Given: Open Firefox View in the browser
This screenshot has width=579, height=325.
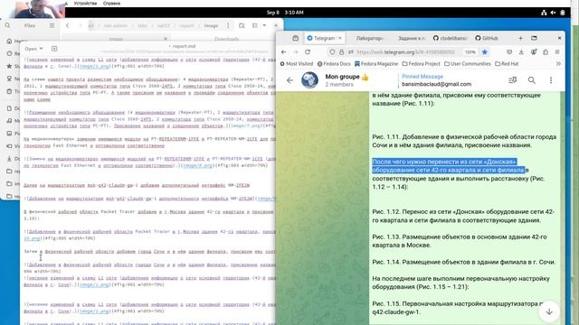Looking at the screenshot, I should [x=296, y=38].
